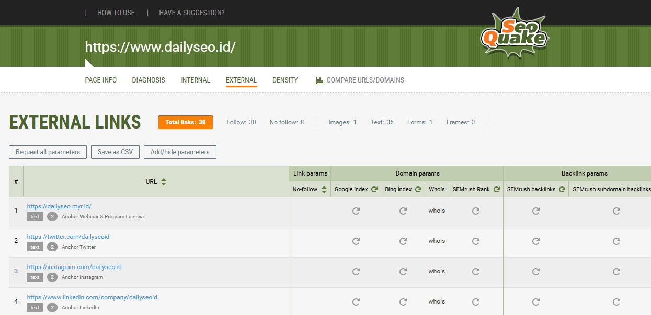Screen dimensions: 651x315
Task: Open whois for twitter.com row
Action: 437,241
